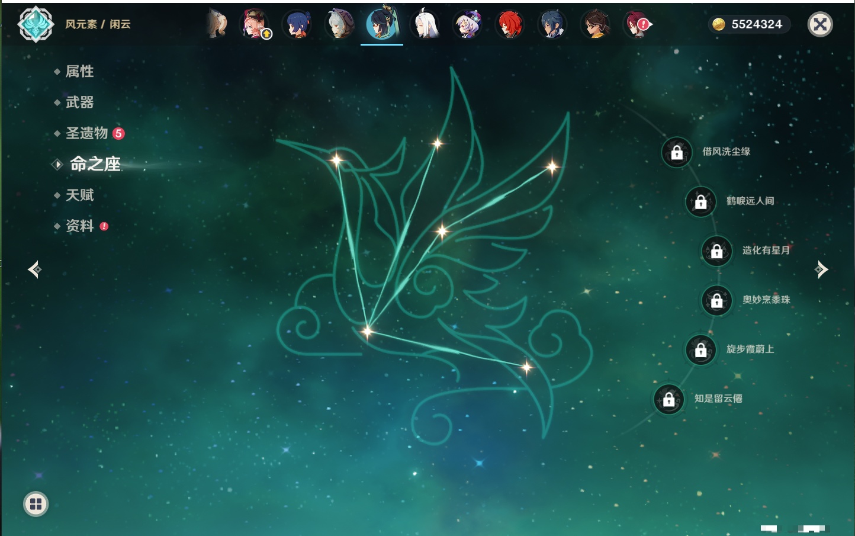The height and width of the screenshot is (536, 855).
Task: Open the 资料 profile tab
Action: click(79, 226)
